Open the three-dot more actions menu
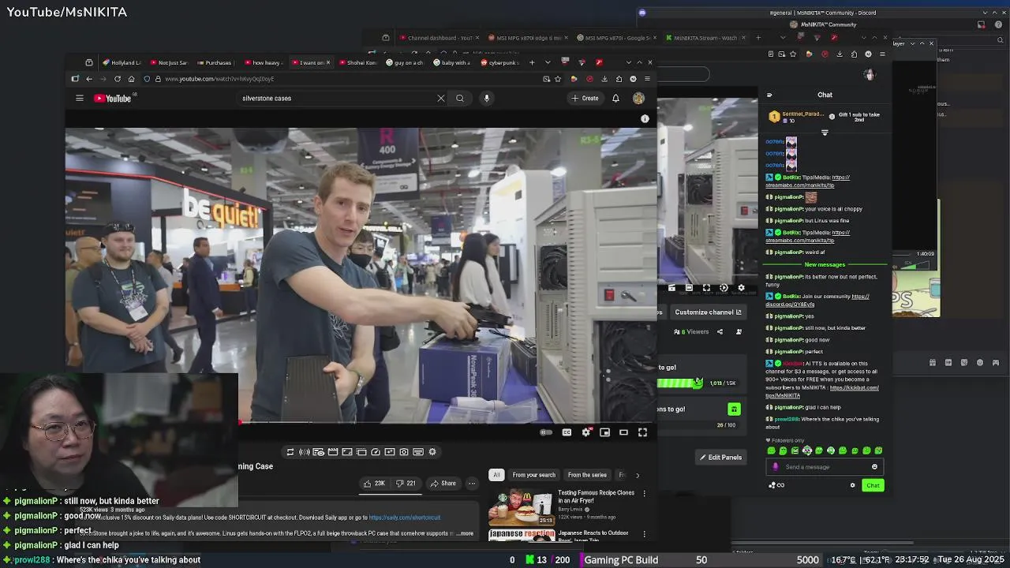The image size is (1010, 568). (x=472, y=484)
